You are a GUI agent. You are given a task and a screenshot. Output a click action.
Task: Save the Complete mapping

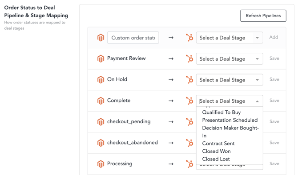point(274,101)
